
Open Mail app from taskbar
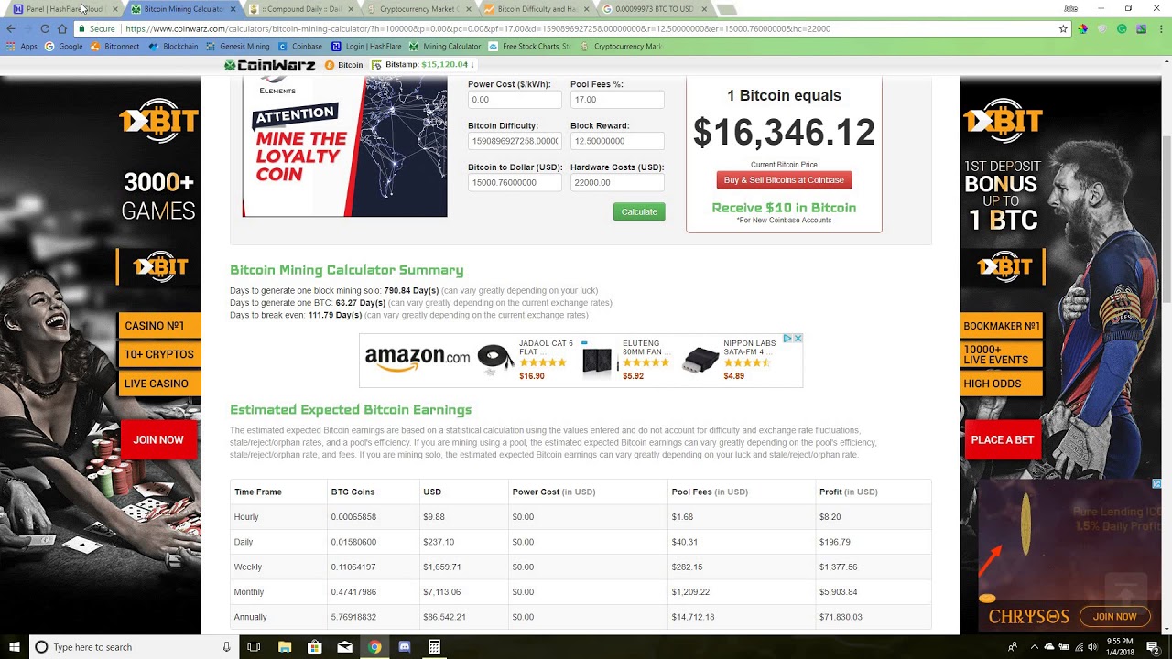click(x=344, y=647)
